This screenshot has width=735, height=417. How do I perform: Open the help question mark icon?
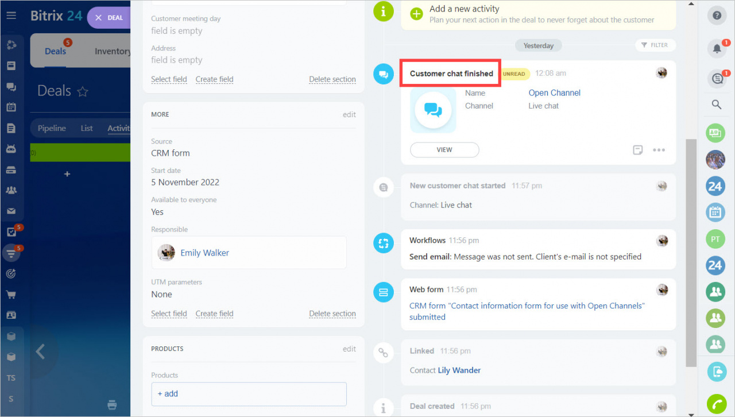[717, 16]
